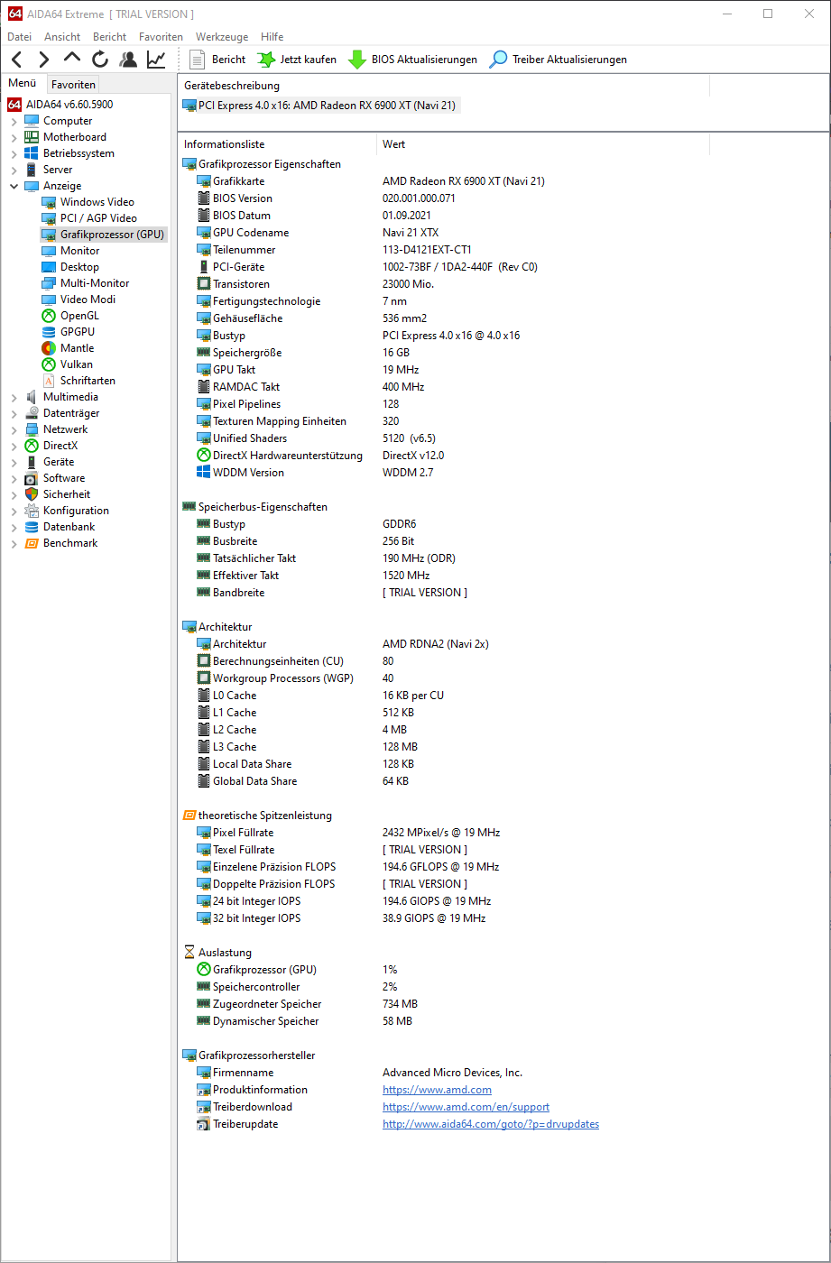
Task: Click the Geräte tree icon
Action: 32,462
